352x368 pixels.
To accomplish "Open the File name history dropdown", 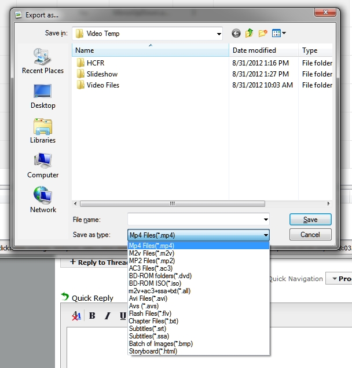I will pyautogui.click(x=266, y=220).
